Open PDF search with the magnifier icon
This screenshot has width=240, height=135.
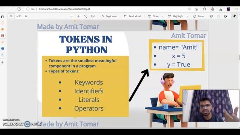pyautogui.click(x=26, y=16)
